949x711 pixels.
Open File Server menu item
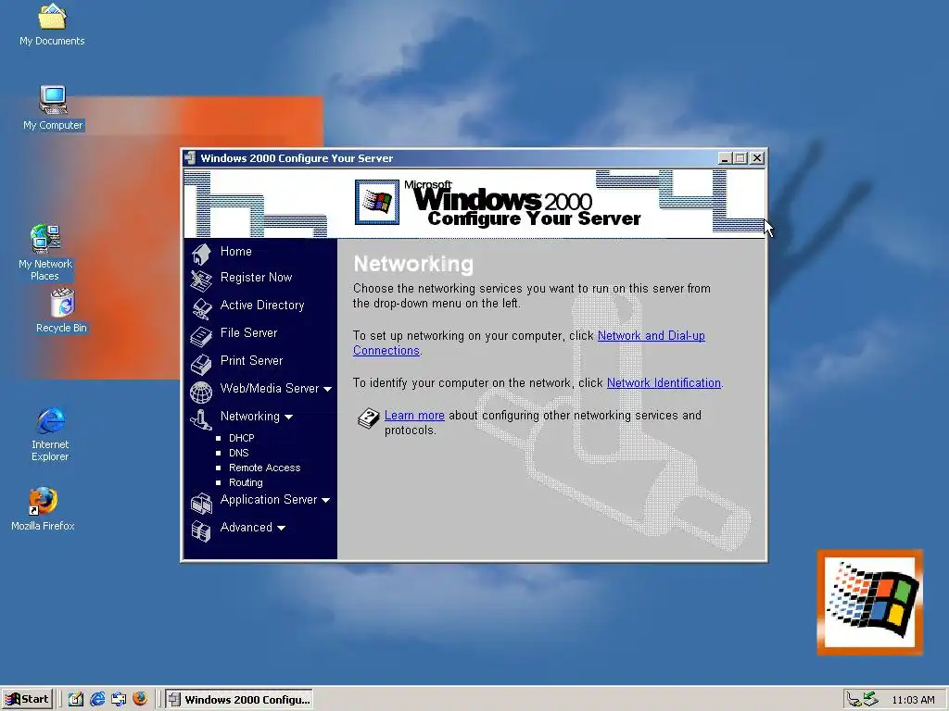click(x=248, y=333)
